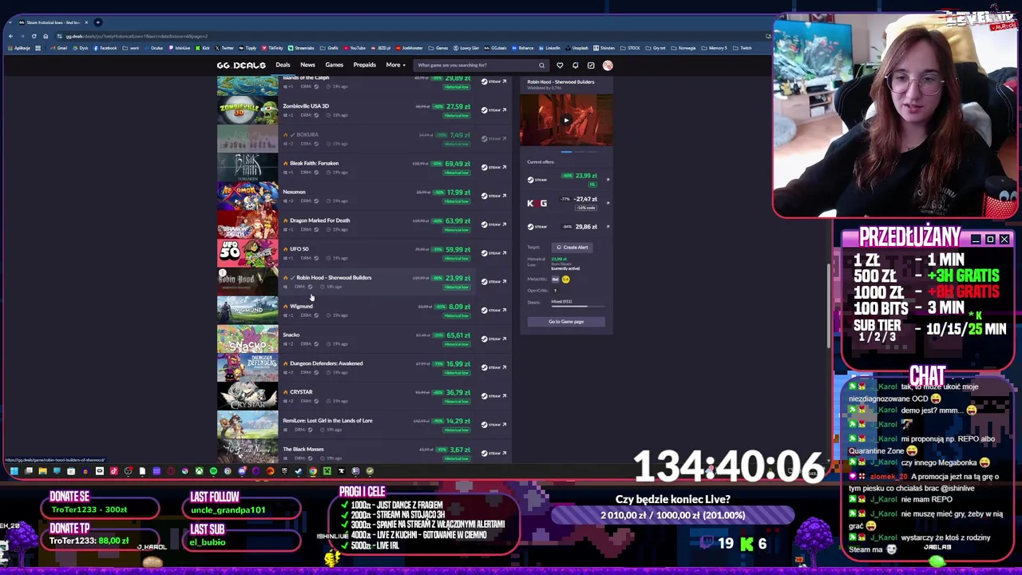Click the CRYSTAR game thumbnail

point(248,397)
